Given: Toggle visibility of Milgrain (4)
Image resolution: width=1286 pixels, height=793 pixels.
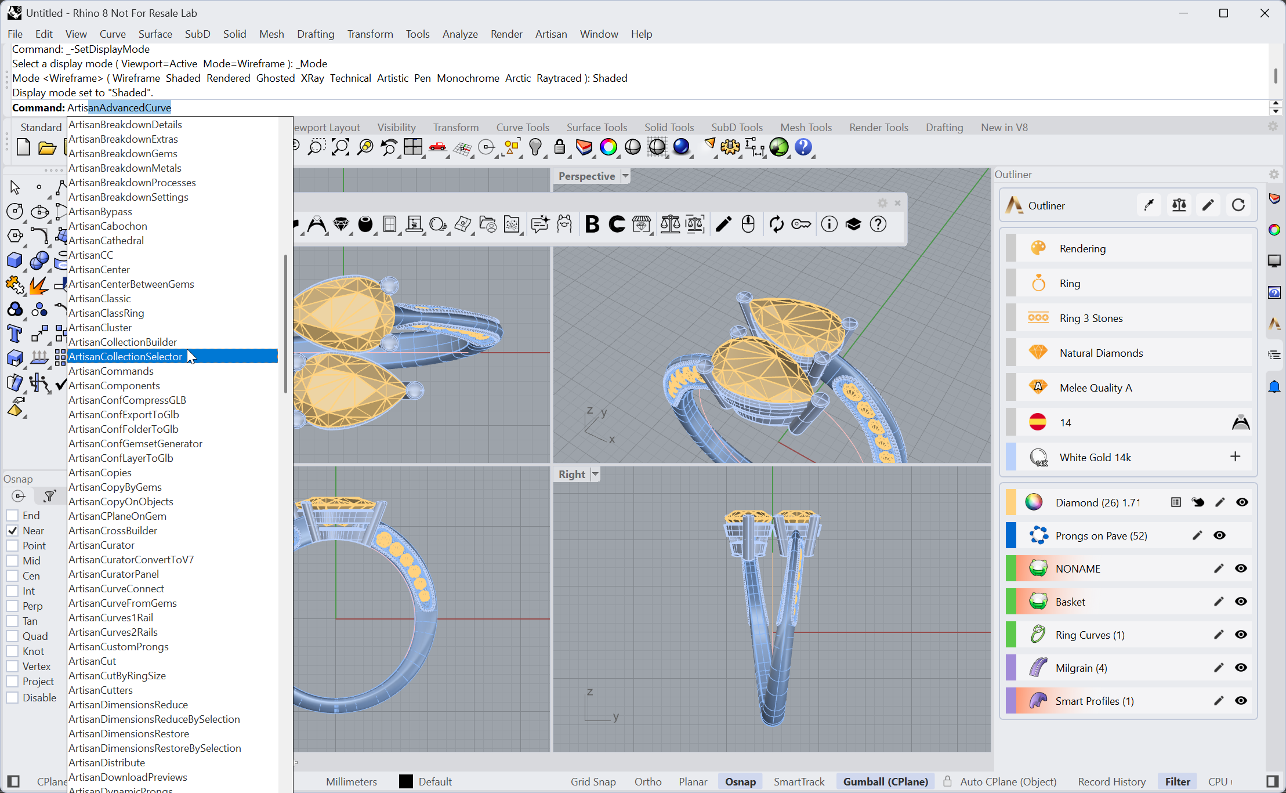Looking at the screenshot, I should (1241, 668).
